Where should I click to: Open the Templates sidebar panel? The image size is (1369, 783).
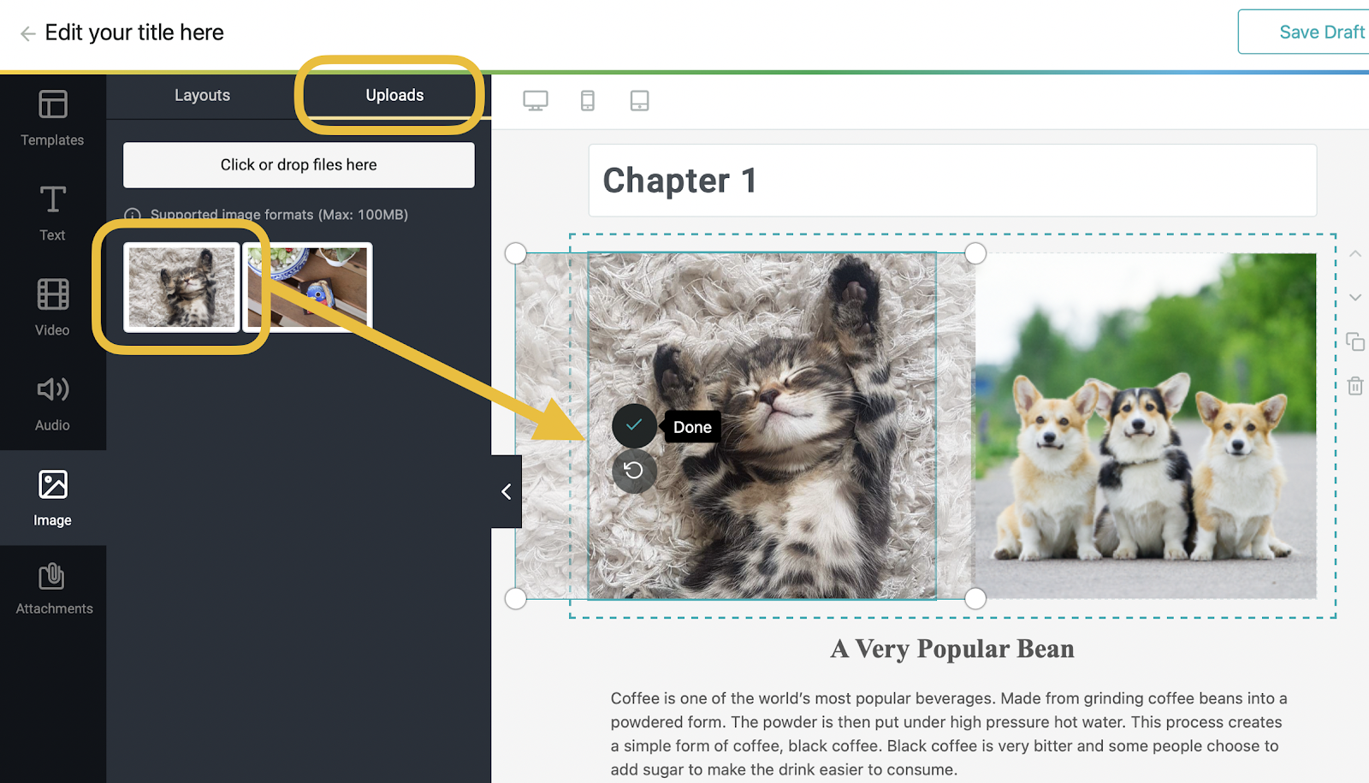click(52, 118)
